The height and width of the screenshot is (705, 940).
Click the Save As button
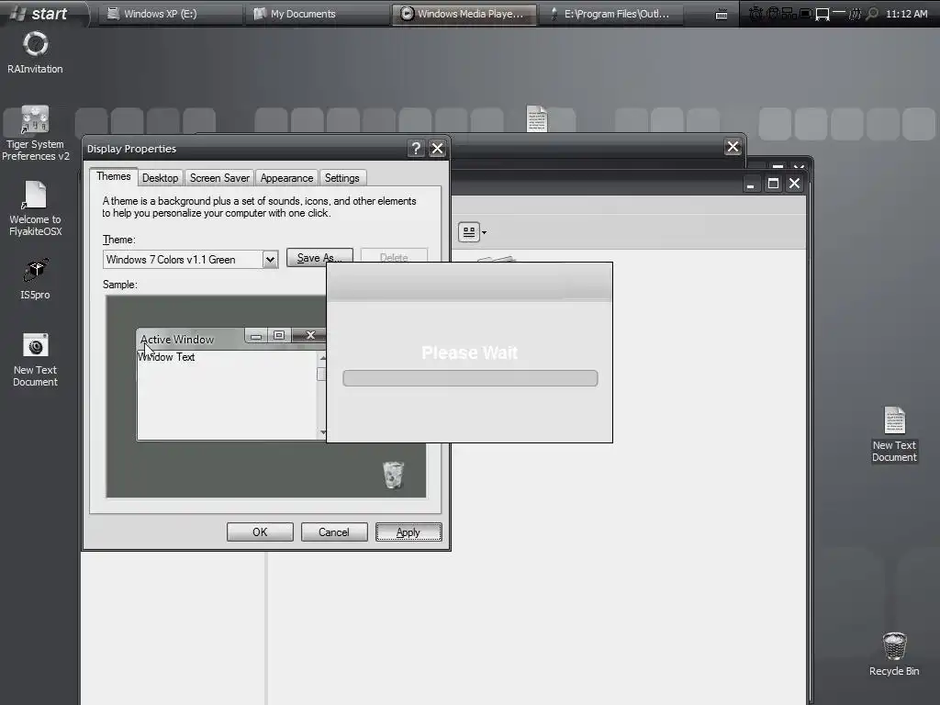click(319, 257)
